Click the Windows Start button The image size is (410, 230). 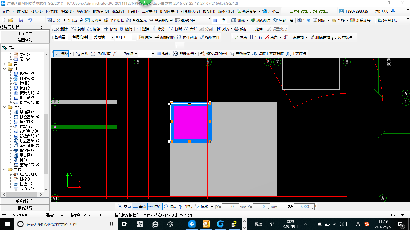pyautogui.click(x=7, y=224)
